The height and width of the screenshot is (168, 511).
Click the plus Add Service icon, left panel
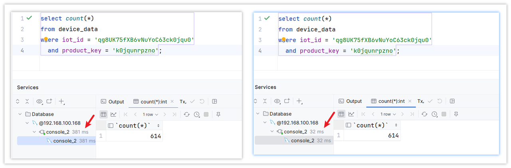click(61, 102)
